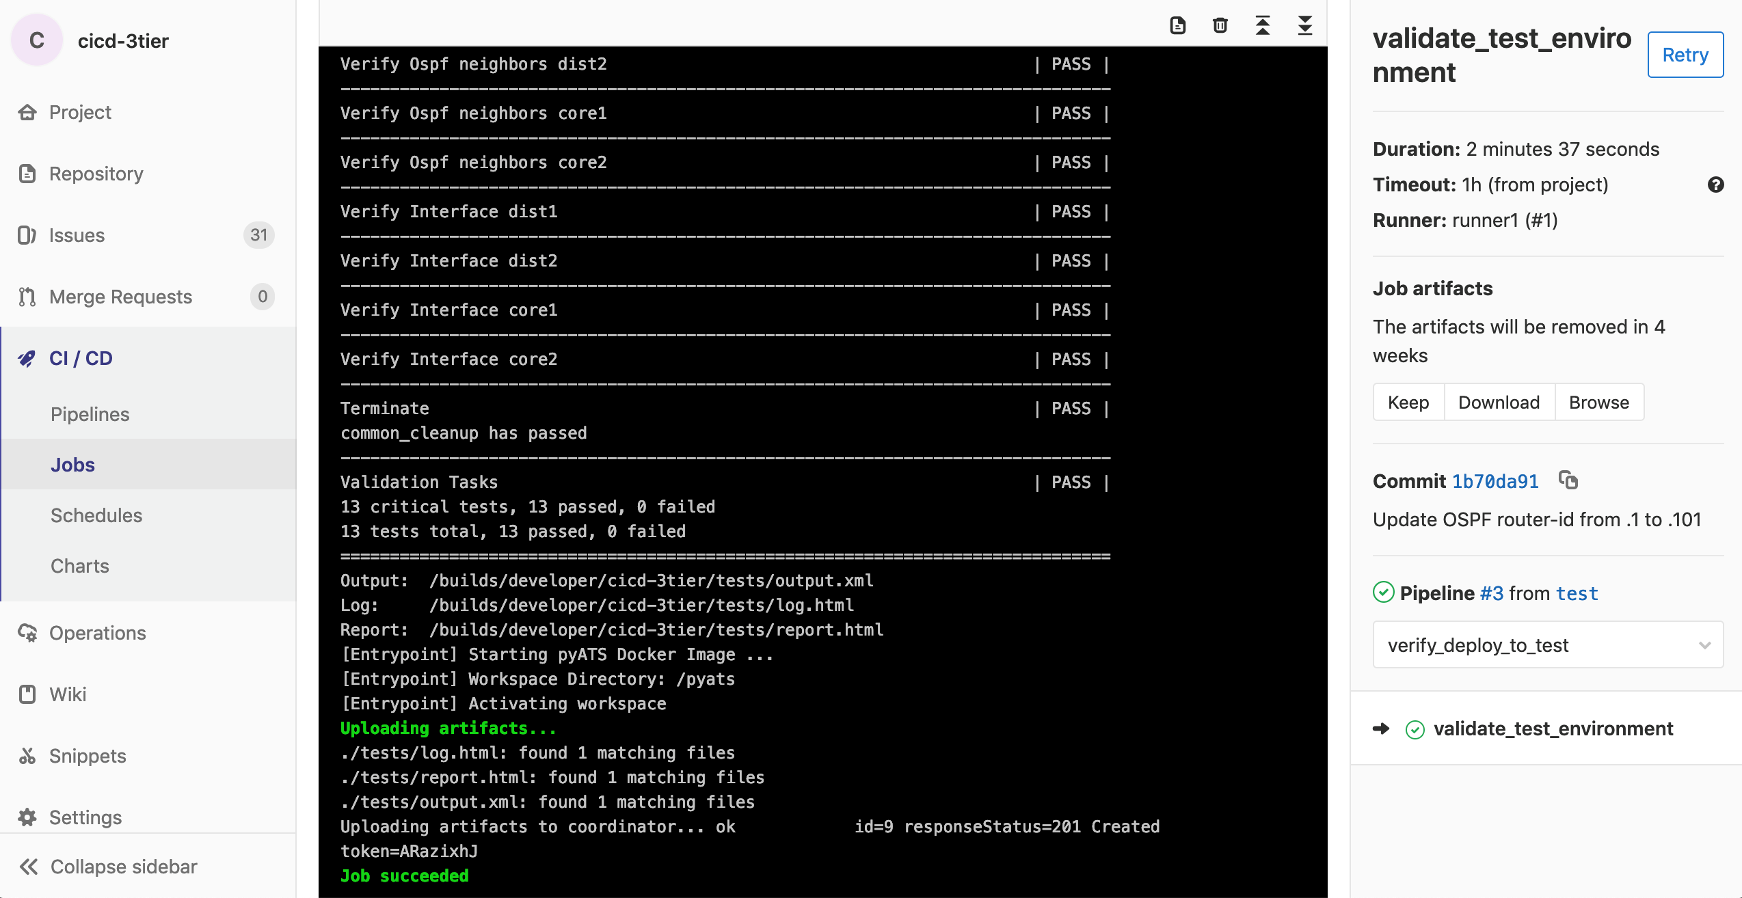Click the pipeline passed status icon

click(1383, 593)
